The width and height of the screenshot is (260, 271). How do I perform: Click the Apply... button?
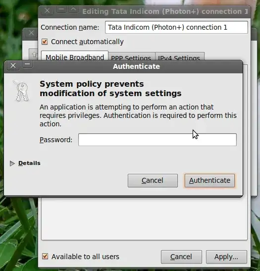pyautogui.click(x=226, y=257)
